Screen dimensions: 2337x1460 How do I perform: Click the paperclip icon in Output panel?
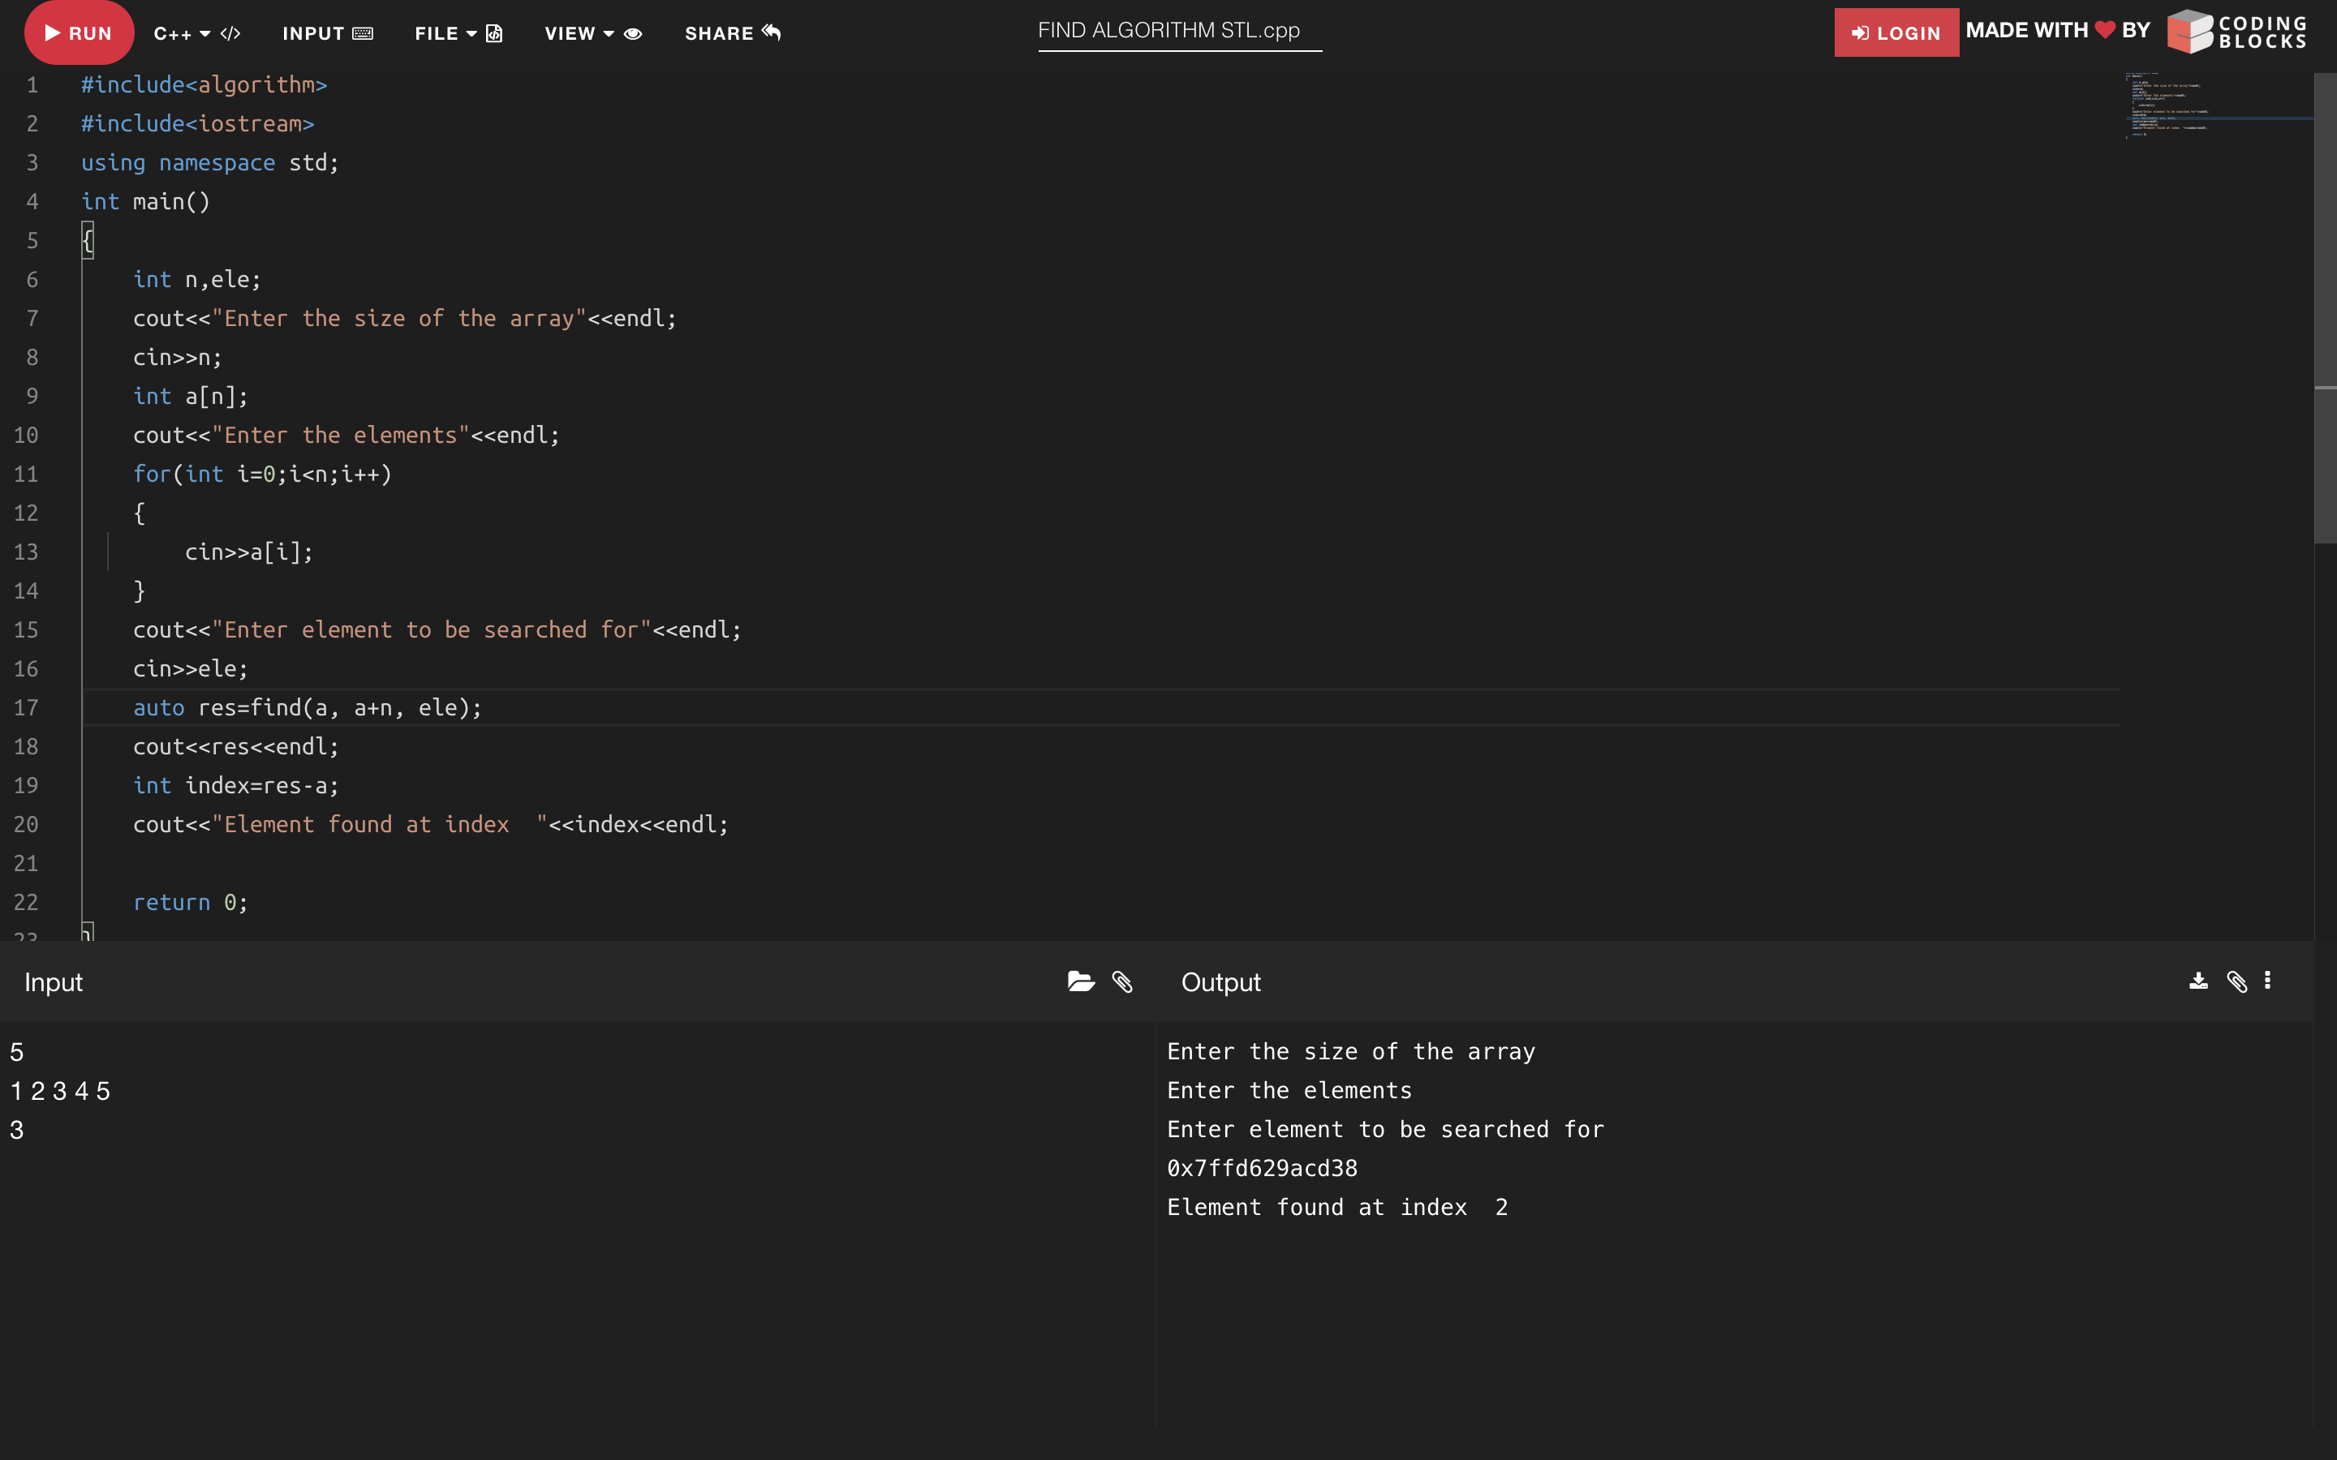coord(2236,982)
